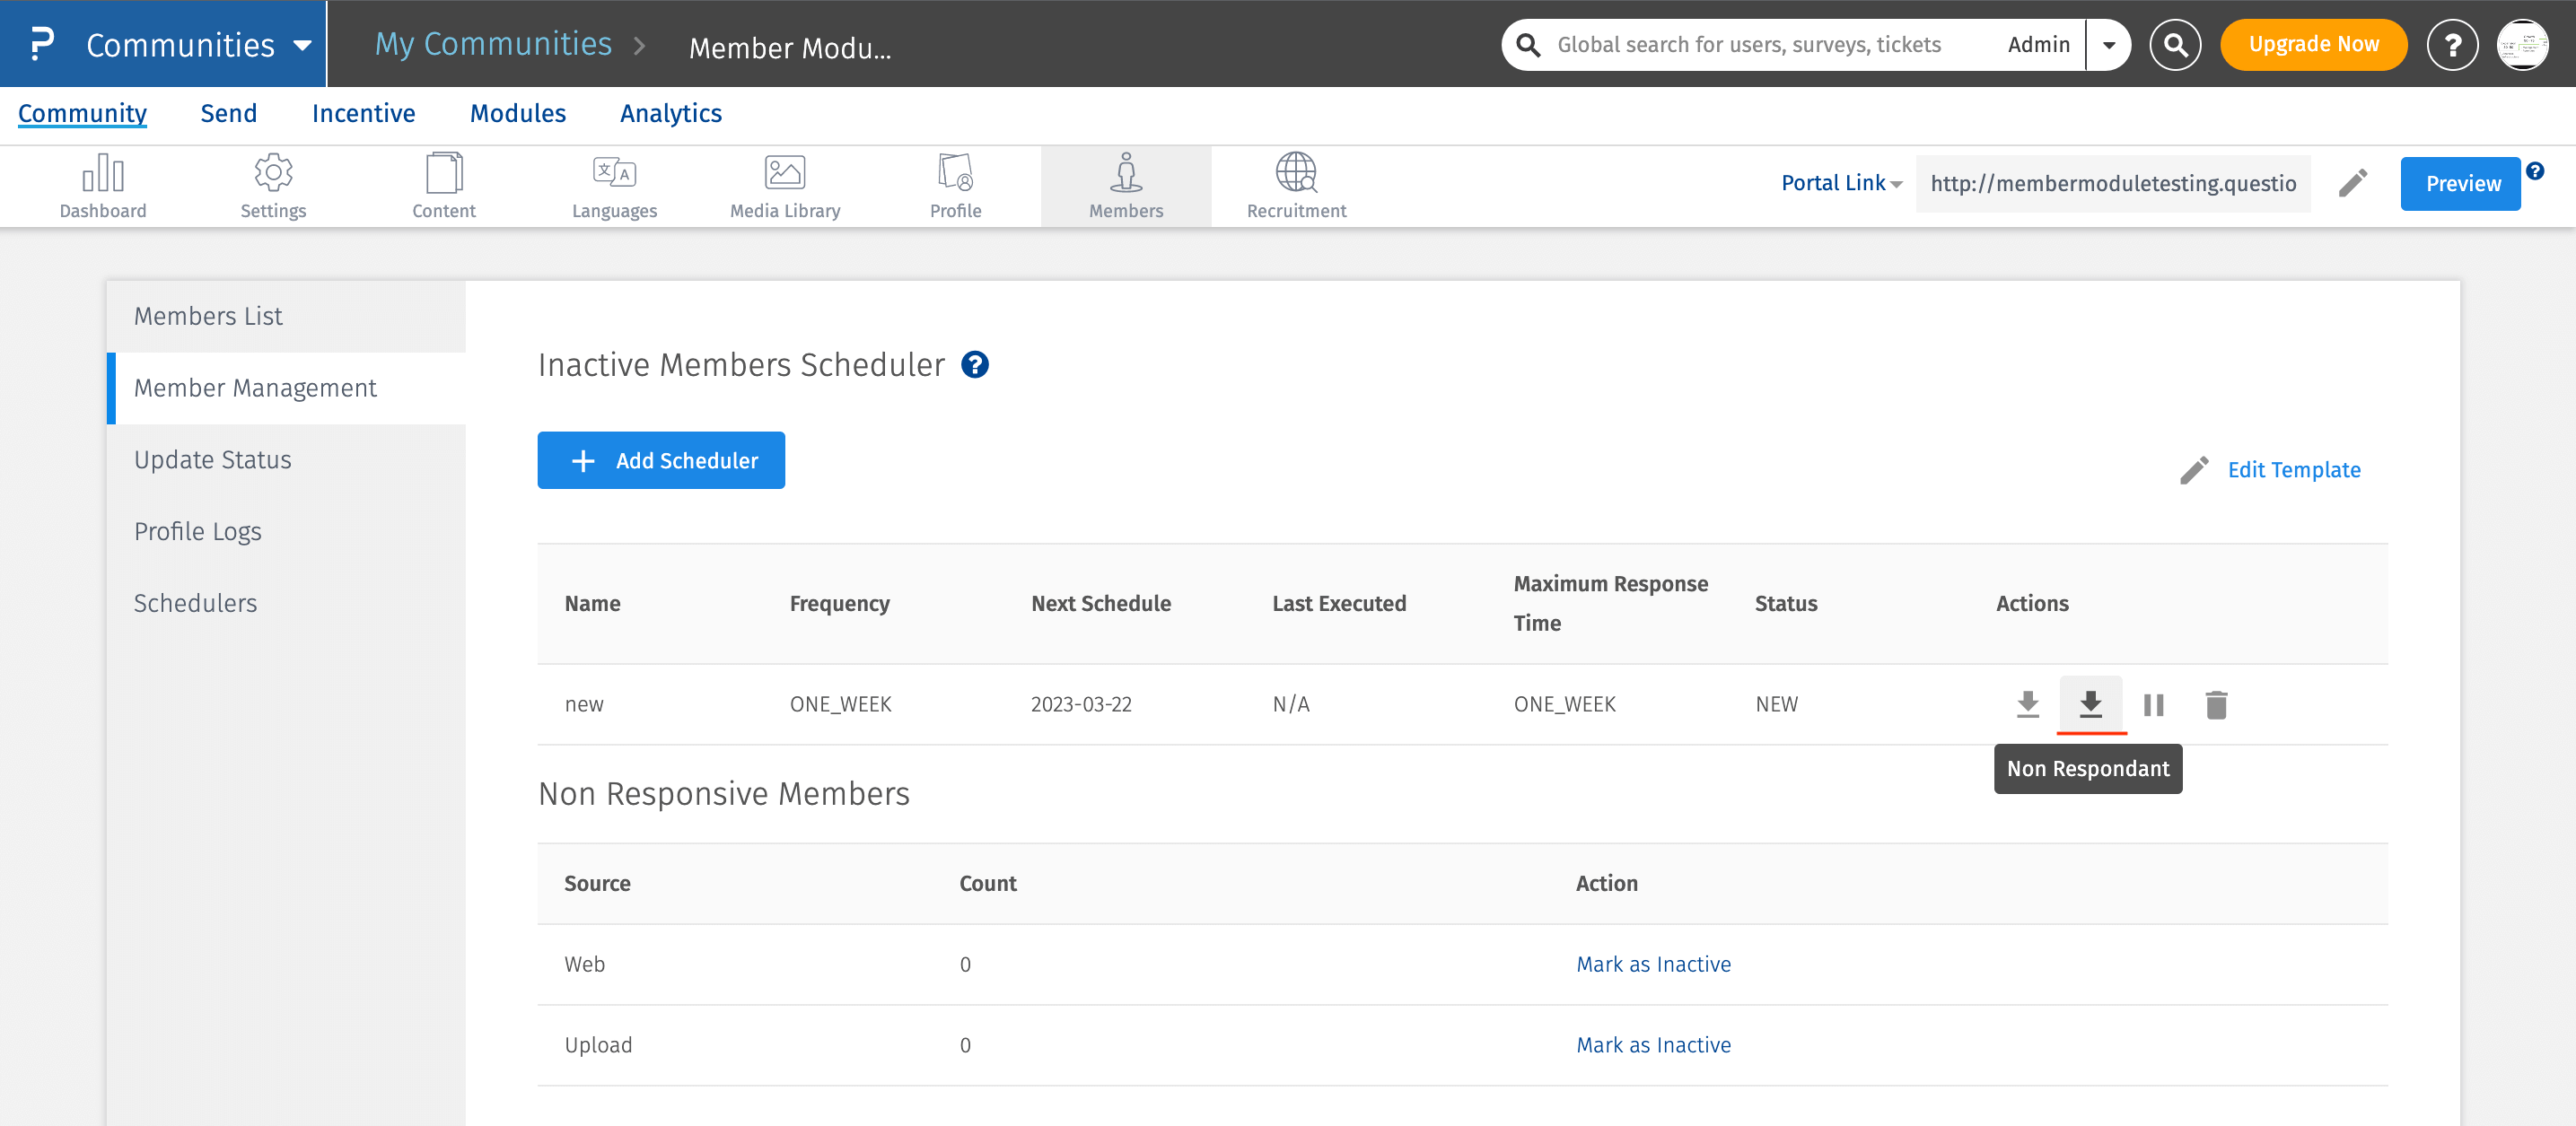This screenshot has width=2576, height=1126.
Task: Pause the 'new' scheduler
Action: coord(2153,705)
